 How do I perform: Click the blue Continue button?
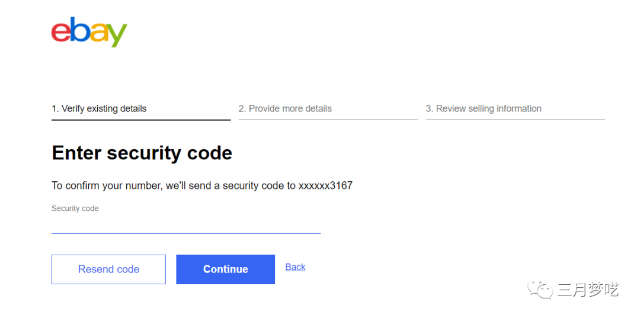point(225,269)
